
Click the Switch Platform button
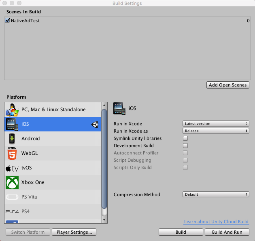pos(28,232)
